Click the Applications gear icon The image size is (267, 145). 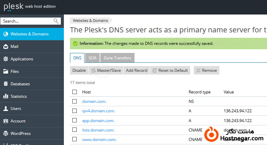click(5, 59)
